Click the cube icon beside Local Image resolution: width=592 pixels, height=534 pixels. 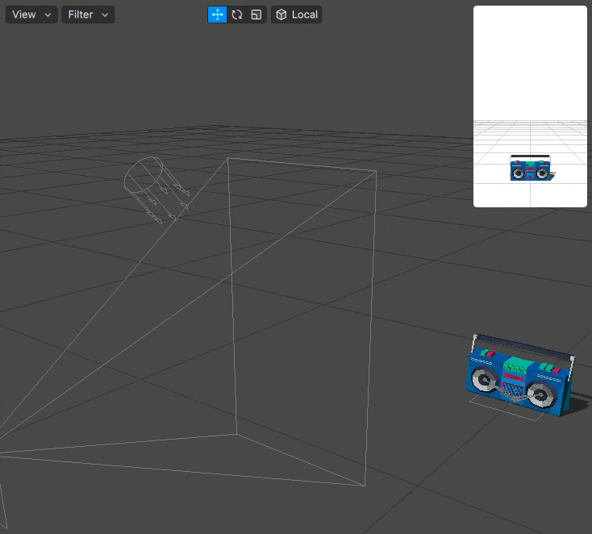(x=281, y=15)
